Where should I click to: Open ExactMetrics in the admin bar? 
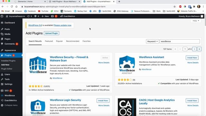tap(68, 16)
